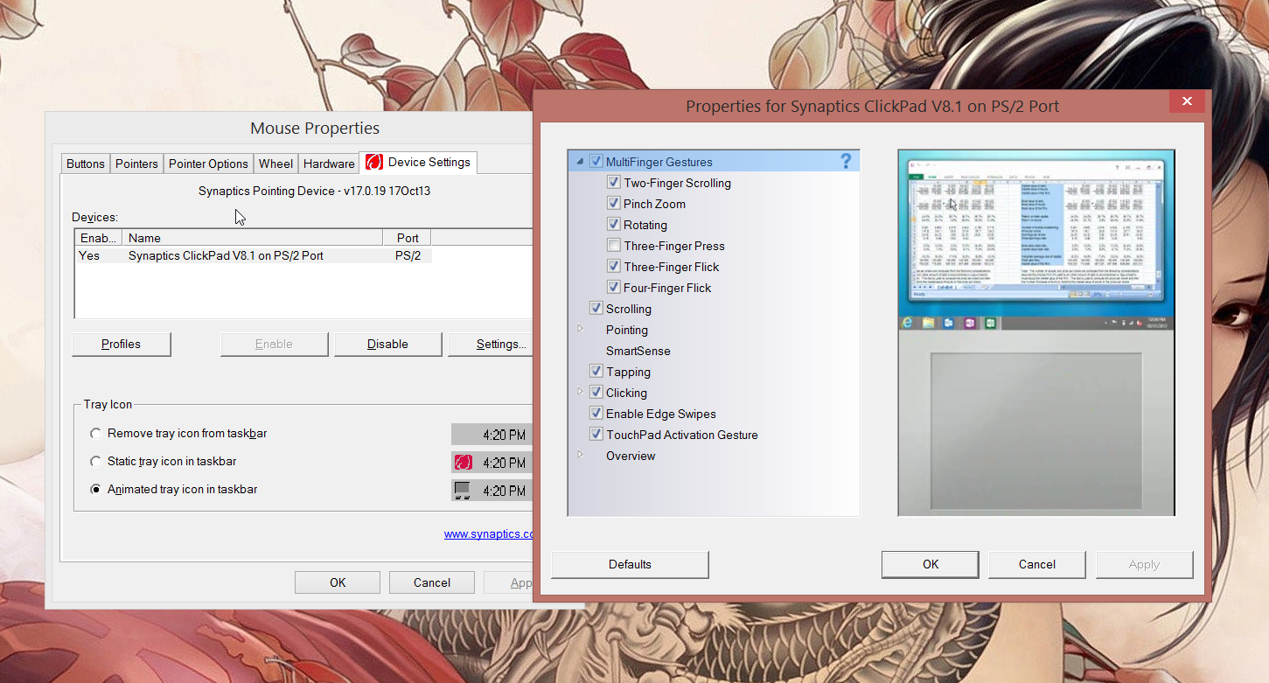Viewport: 1269px width, 683px height.
Task: Select Animated tray icon in taskbar
Action: (96, 489)
